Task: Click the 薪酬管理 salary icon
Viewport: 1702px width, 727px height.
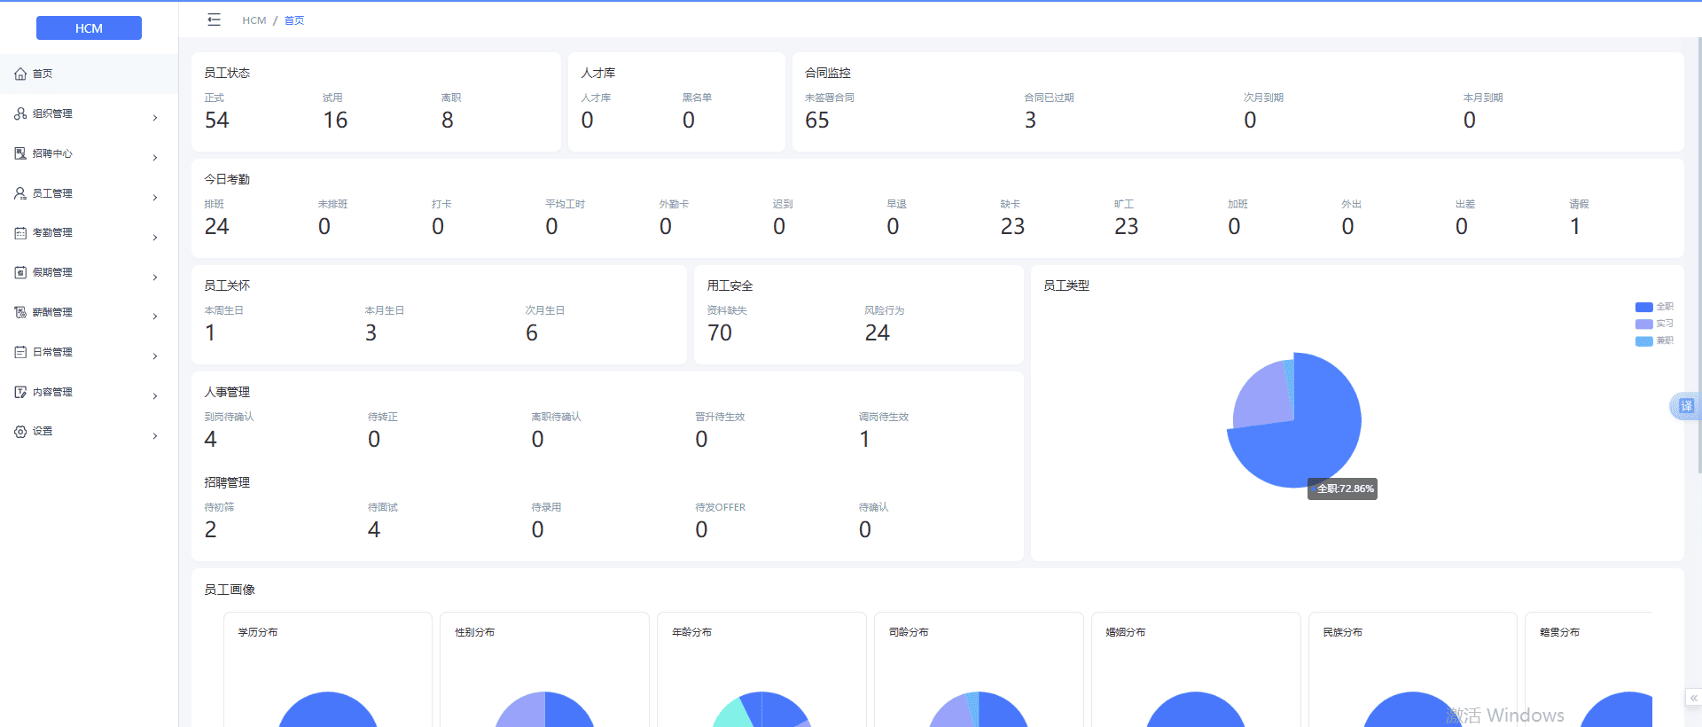Action: 20,313
